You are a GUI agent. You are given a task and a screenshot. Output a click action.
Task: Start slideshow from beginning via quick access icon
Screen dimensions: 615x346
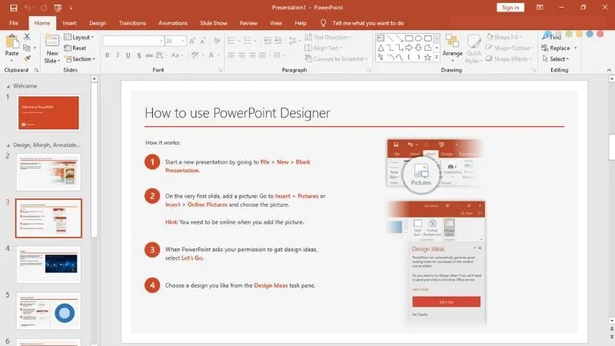[58, 8]
